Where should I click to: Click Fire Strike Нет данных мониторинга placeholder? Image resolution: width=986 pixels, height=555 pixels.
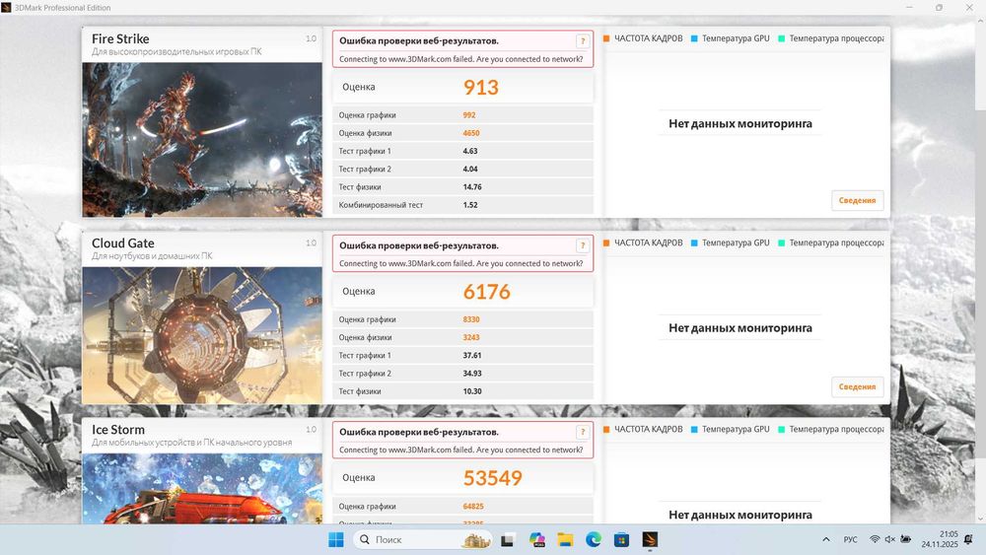(x=740, y=124)
